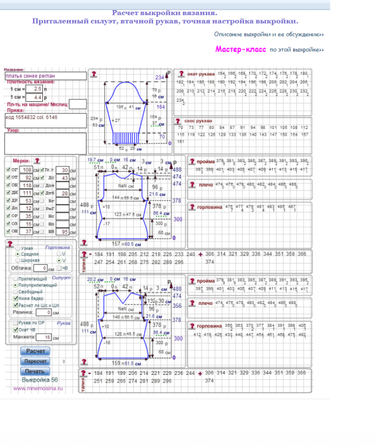Select the Узкая neckline radio option
379x447 pixels.
click(17, 248)
